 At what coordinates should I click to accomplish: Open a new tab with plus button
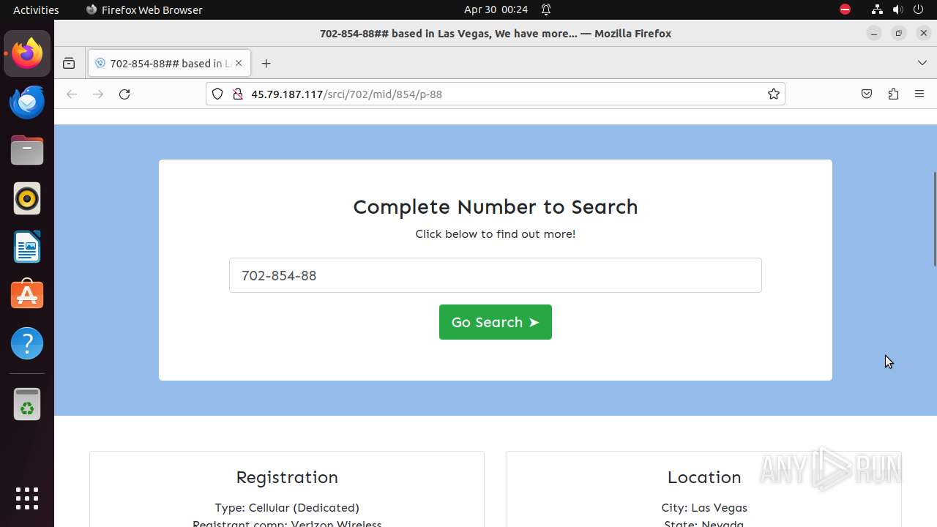[x=266, y=64]
